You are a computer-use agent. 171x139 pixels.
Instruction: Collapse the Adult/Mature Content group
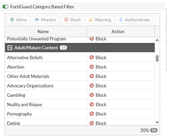tap(10, 48)
